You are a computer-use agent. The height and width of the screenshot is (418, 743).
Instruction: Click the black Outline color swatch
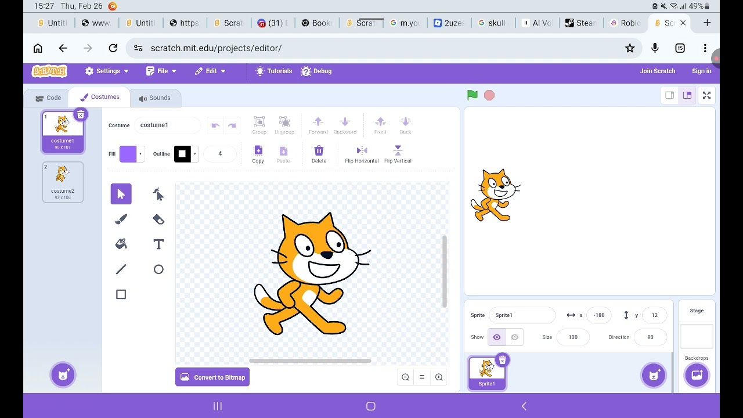coord(182,154)
